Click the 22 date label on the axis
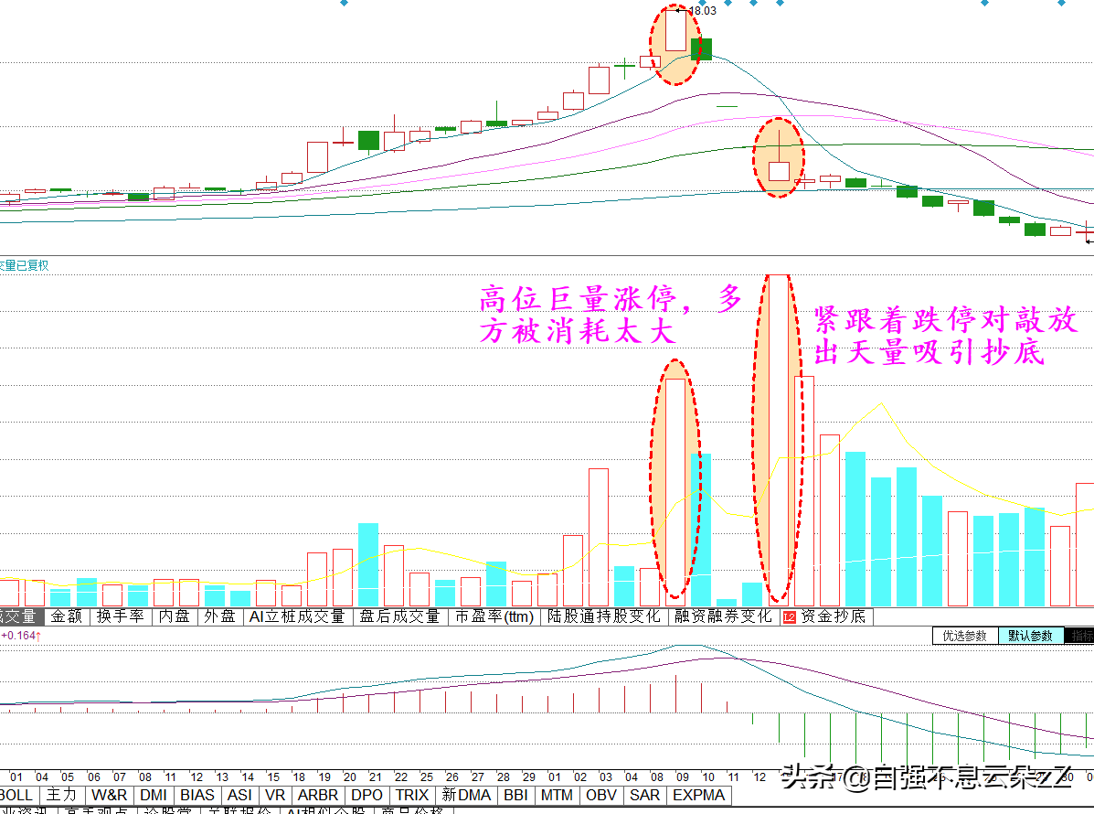Screen dimensions: 1094x814 (400, 777)
